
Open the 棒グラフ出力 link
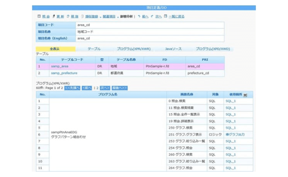(x=235, y=135)
